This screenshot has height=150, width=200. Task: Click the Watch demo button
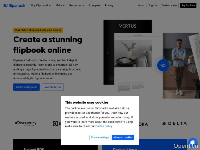(53, 87)
